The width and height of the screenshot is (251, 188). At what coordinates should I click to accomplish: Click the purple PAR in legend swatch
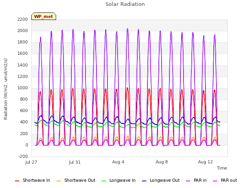pyautogui.click(x=188, y=181)
